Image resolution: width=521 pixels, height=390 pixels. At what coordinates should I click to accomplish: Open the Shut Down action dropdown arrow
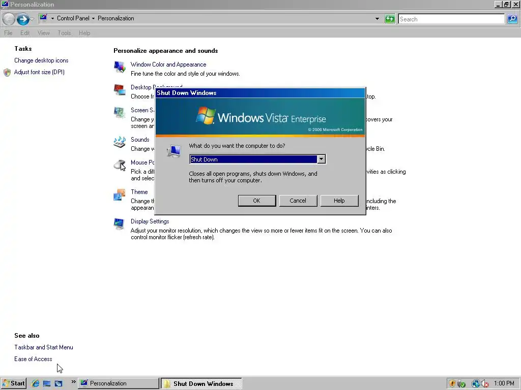(322, 159)
